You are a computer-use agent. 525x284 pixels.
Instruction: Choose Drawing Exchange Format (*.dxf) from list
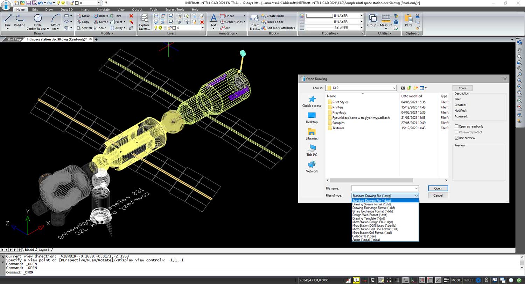click(373, 208)
